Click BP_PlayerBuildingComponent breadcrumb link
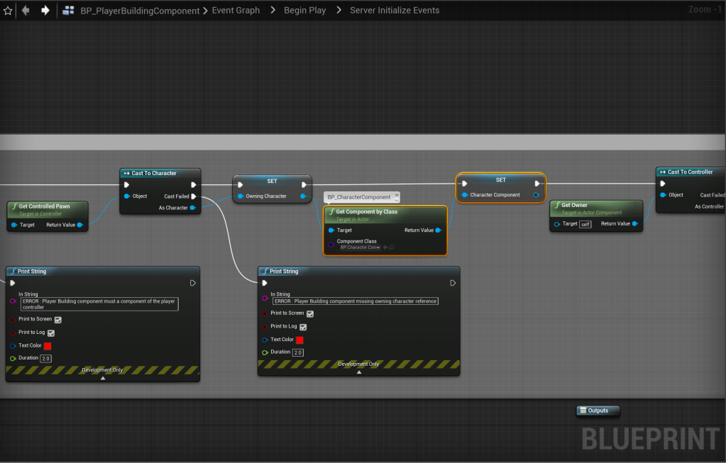The image size is (726, 463). [x=141, y=11]
